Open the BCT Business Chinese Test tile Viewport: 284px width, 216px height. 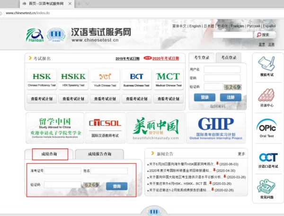pyautogui.click(x=137, y=79)
